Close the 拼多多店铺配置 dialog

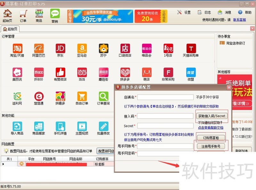(229, 88)
